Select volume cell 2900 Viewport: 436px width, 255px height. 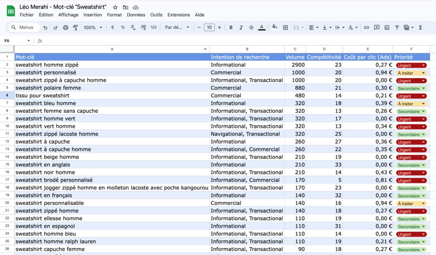tap(295, 65)
